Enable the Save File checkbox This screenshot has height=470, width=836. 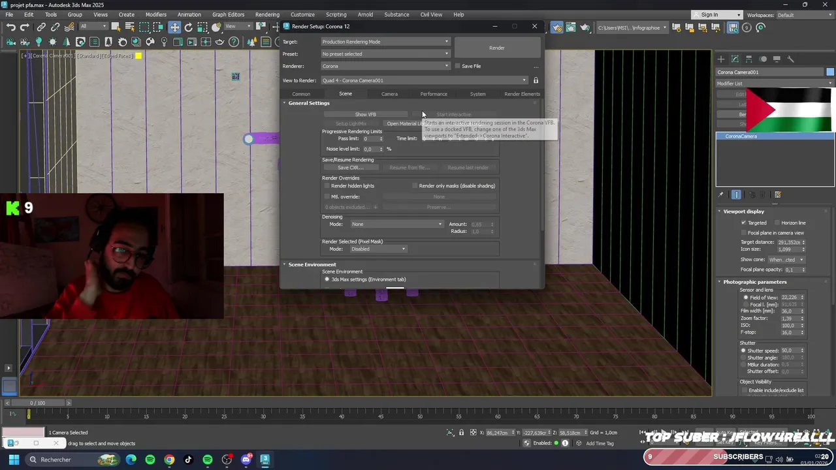(457, 66)
